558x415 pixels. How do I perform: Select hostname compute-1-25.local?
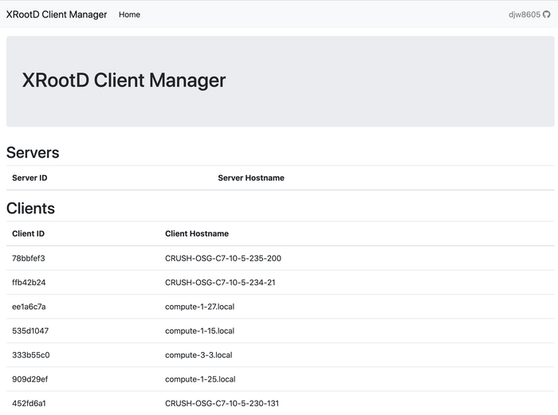(200, 379)
